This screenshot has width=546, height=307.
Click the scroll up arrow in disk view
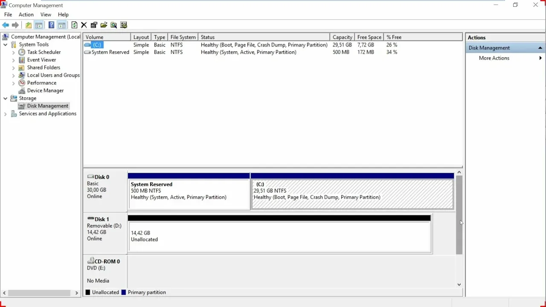click(459, 172)
